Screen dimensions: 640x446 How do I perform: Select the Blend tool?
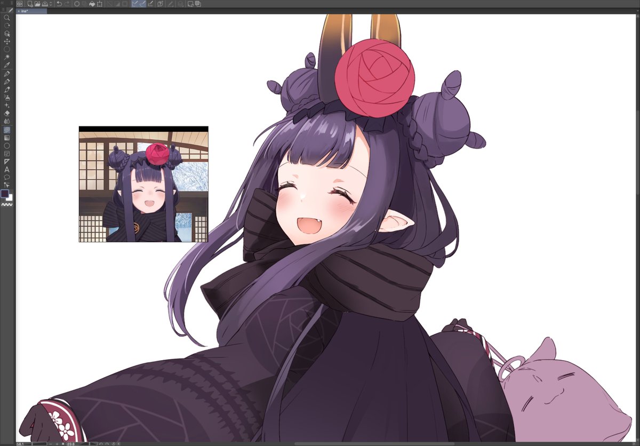point(7,121)
